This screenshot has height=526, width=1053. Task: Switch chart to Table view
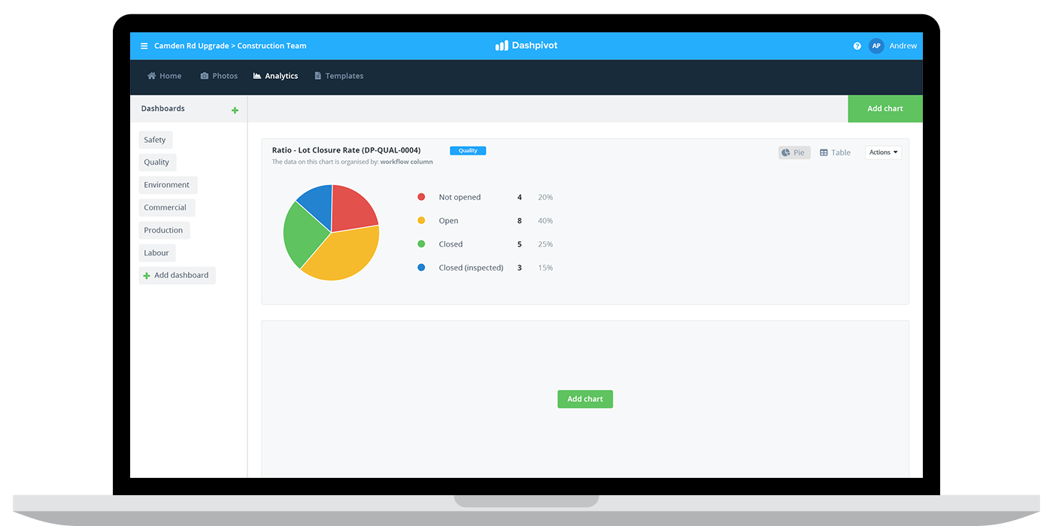(835, 153)
